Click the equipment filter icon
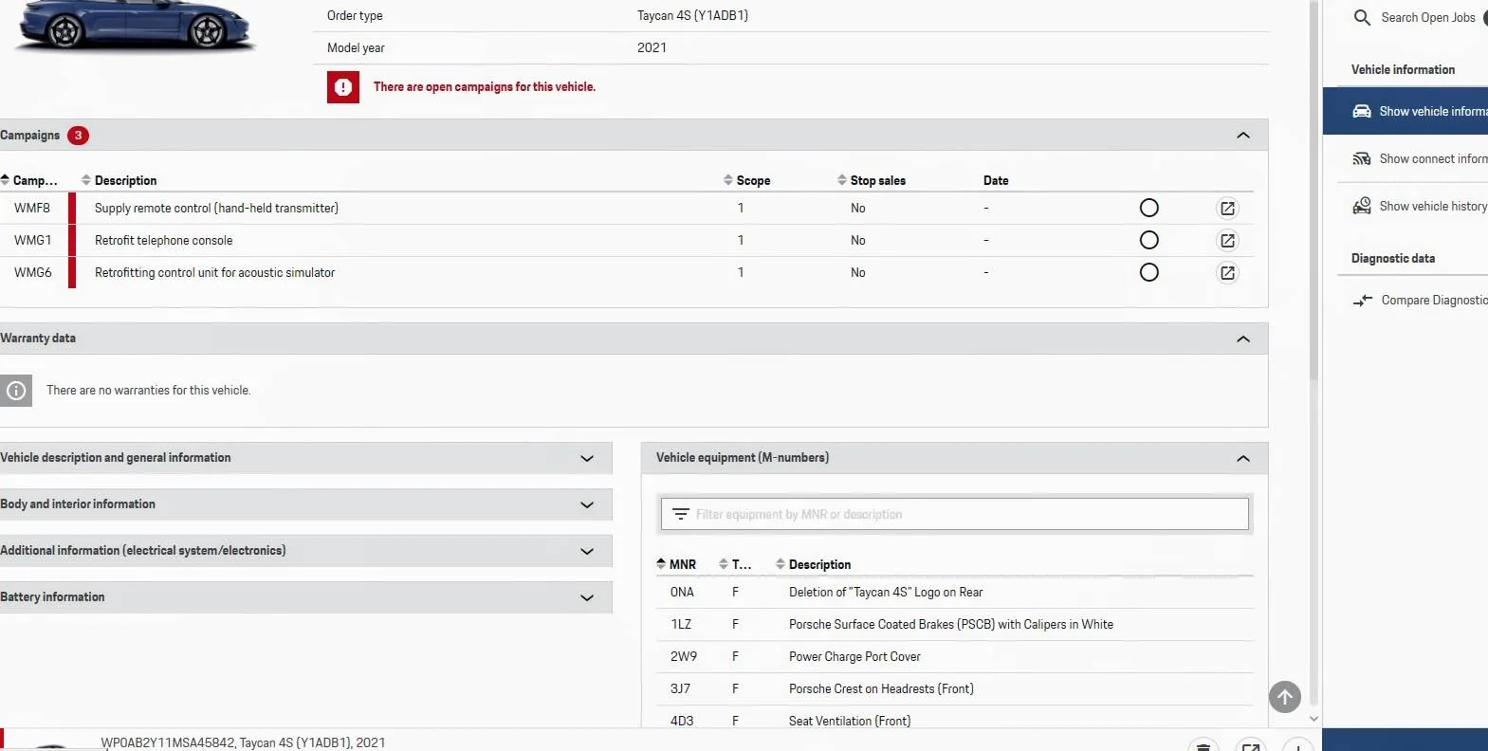 tap(680, 514)
